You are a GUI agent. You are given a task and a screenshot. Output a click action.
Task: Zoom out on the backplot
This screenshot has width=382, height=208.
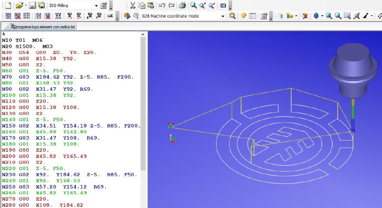tap(338, 16)
